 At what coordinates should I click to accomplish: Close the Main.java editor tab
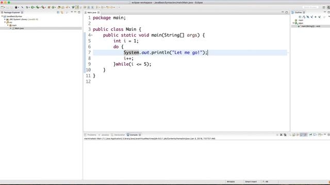click(98, 12)
